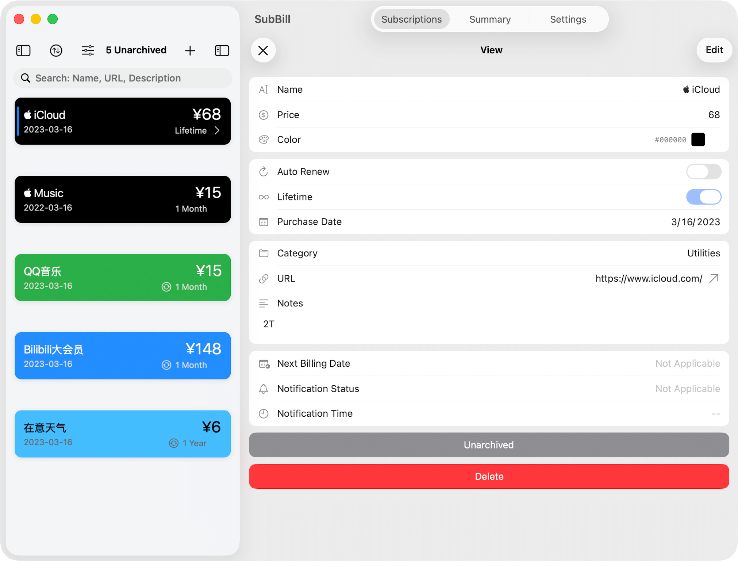Expand the iCloud card Lifetime chevron
Screen dimensions: 738x561
coord(217,130)
